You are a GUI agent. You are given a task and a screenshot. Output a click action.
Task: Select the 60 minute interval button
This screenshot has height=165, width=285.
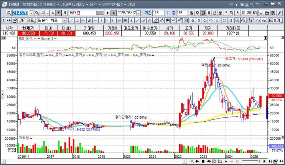click(x=255, y=13)
